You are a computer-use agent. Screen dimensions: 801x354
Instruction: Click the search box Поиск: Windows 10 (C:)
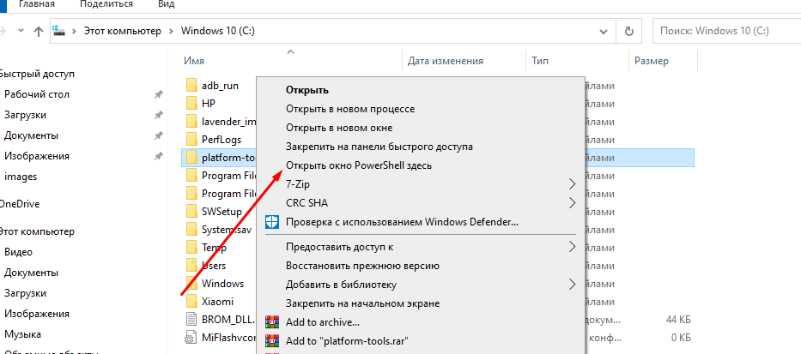click(x=727, y=31)
